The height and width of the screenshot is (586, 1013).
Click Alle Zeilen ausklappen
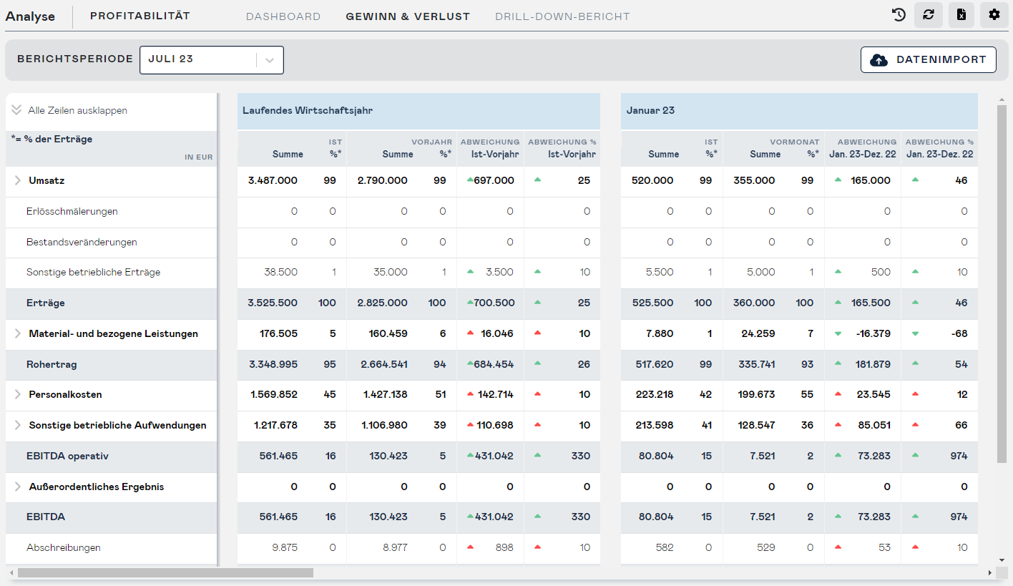pos(77,111)
